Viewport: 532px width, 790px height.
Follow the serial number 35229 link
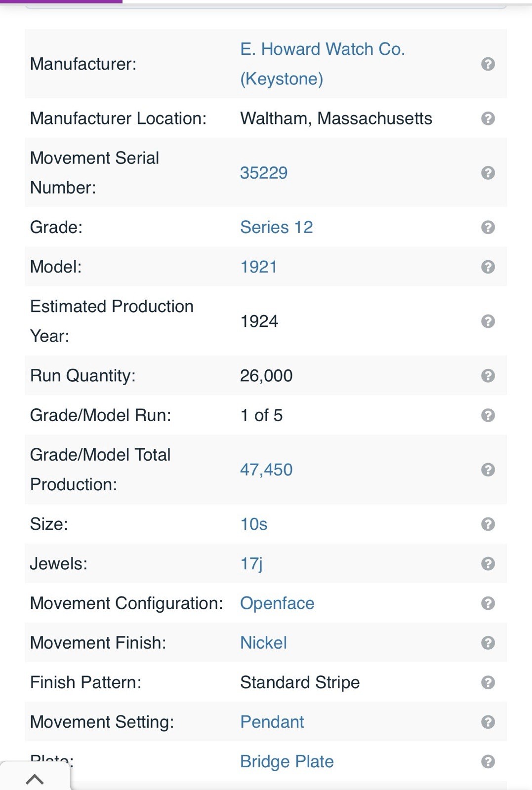pos(264,173)
